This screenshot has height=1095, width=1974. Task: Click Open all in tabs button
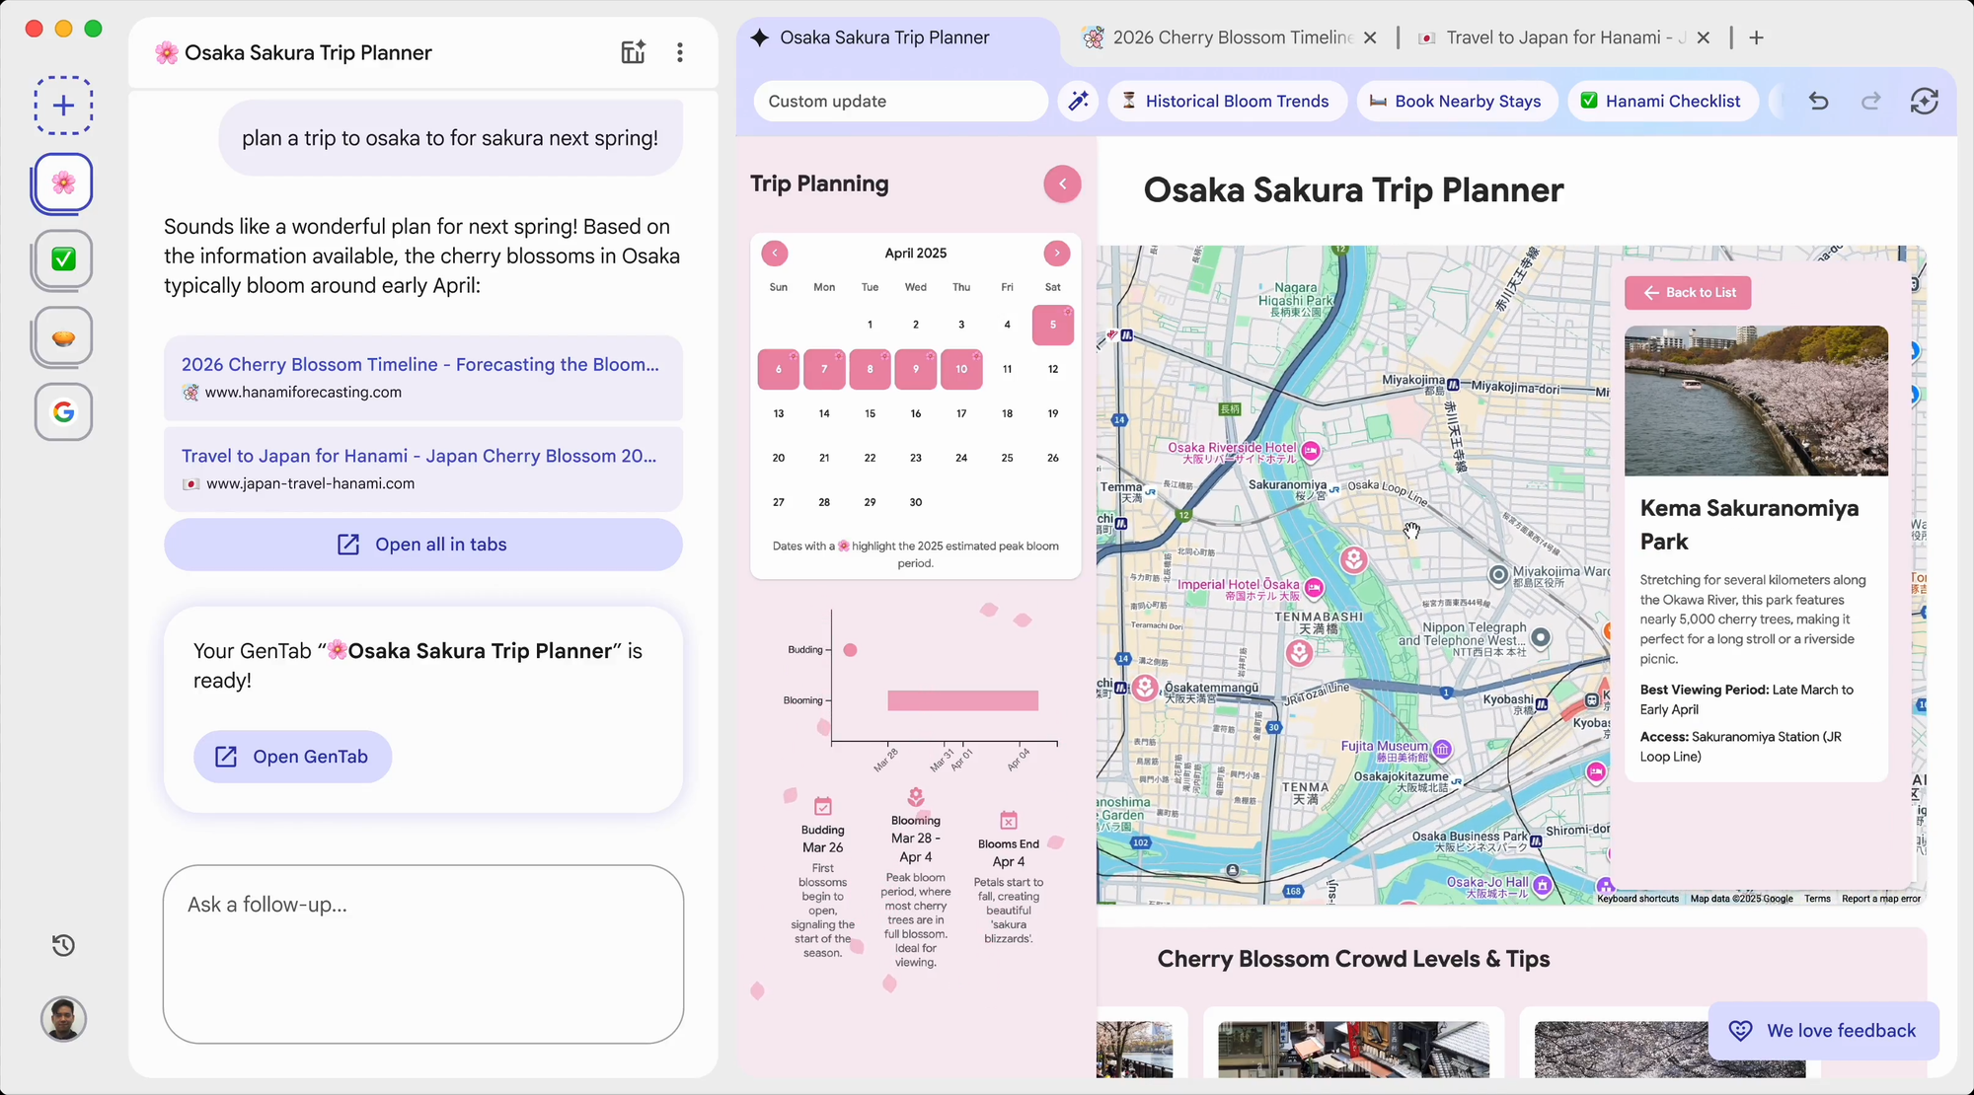[x=422, y=545]
